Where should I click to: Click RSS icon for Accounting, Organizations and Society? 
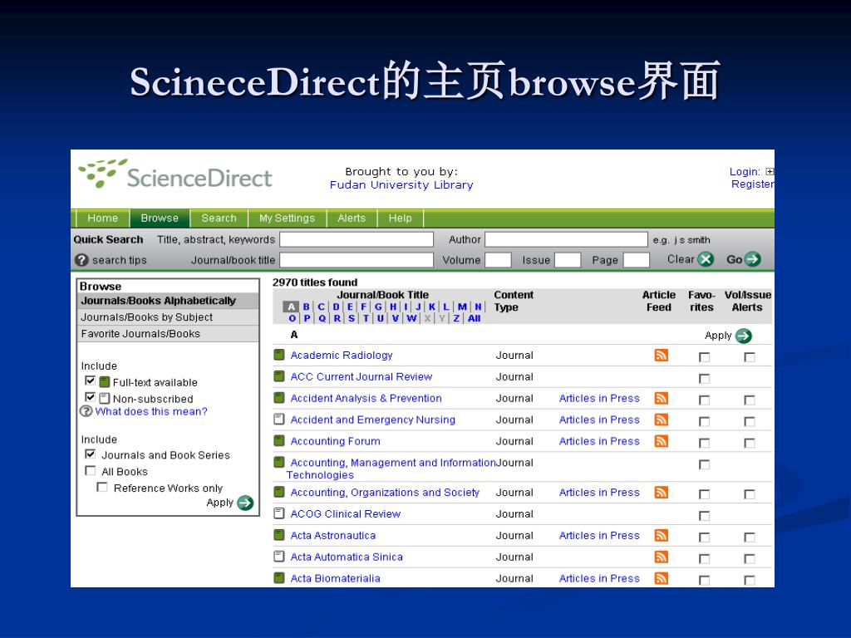[661, 492]
